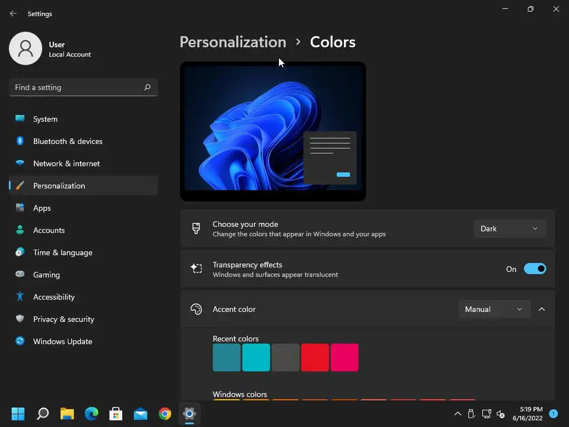The width and height of the screenshot is (569, 427).
Task: Click the User Local Account name
Action: [x=69, y=49]
